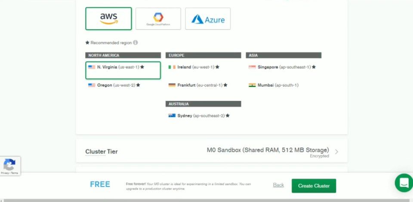Select the Mumbai (ap-south-1) region
The image size is (413, 202).
point(274,85)
